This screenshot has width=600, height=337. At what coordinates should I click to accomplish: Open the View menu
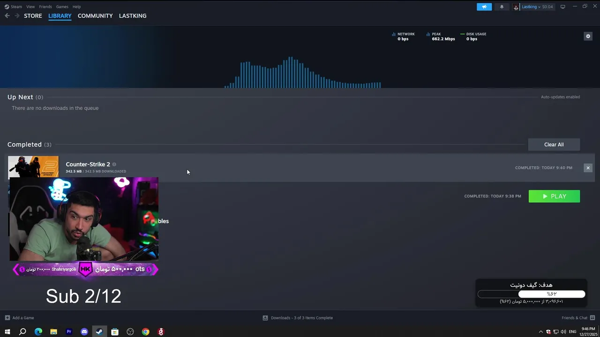coord(30,7)
